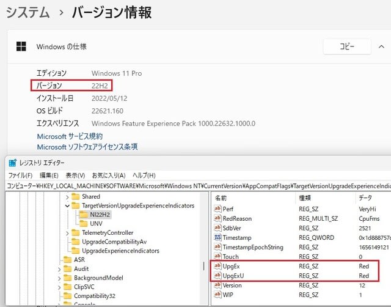Screen dimensions: 391x307
Task: Click the Windows 11 Pro edition value
Action: (x=117, y=73)
